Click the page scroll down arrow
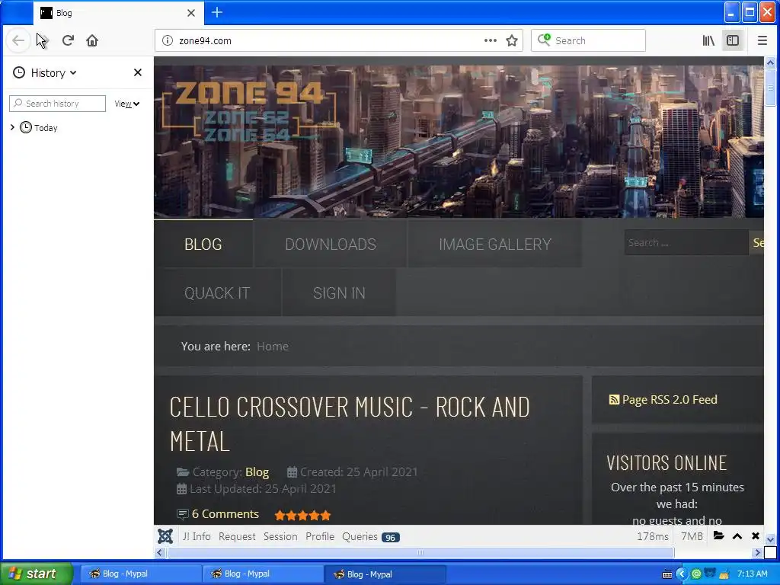Screen dimensions: 780x585 pos(770,539)
